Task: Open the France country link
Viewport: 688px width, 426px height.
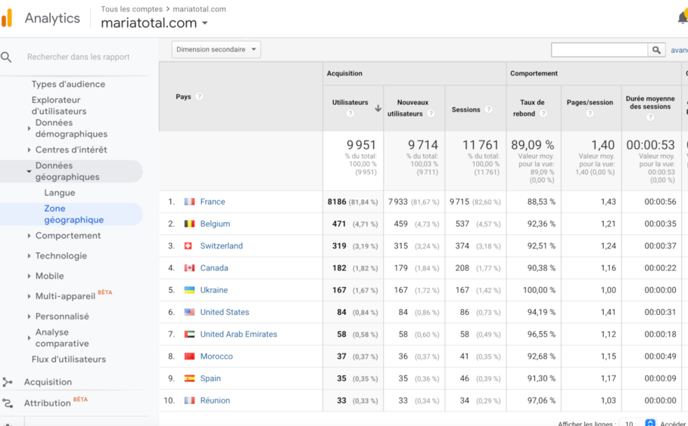Action: click(x=213, y=202)
